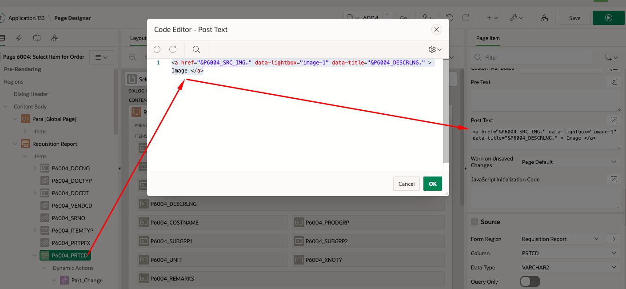
Task: Expand the P6004_ITEMTYP tree item
Action: (x=35, y=230)
